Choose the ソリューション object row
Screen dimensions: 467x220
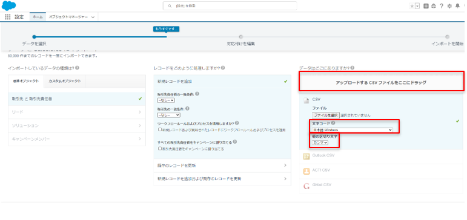coord(77,126)
